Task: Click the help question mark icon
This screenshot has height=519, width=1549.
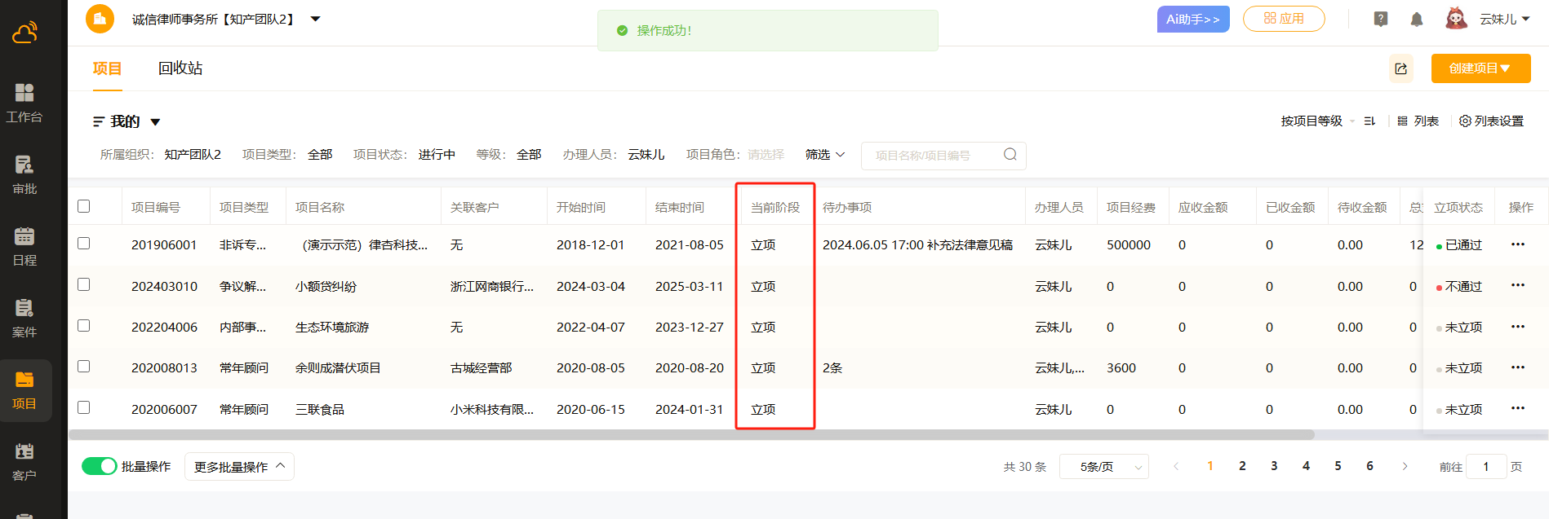Action: [x=1381, y=20]
